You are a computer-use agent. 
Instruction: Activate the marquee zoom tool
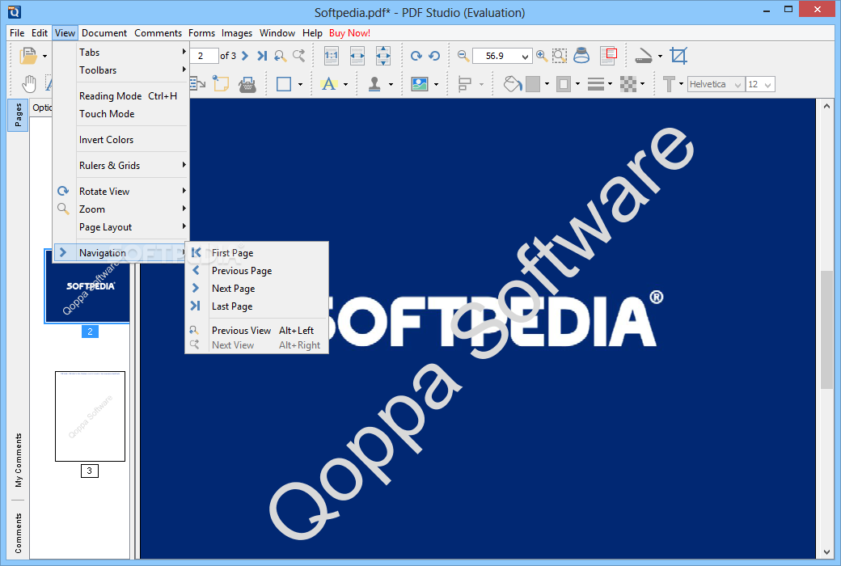[560, 56]
